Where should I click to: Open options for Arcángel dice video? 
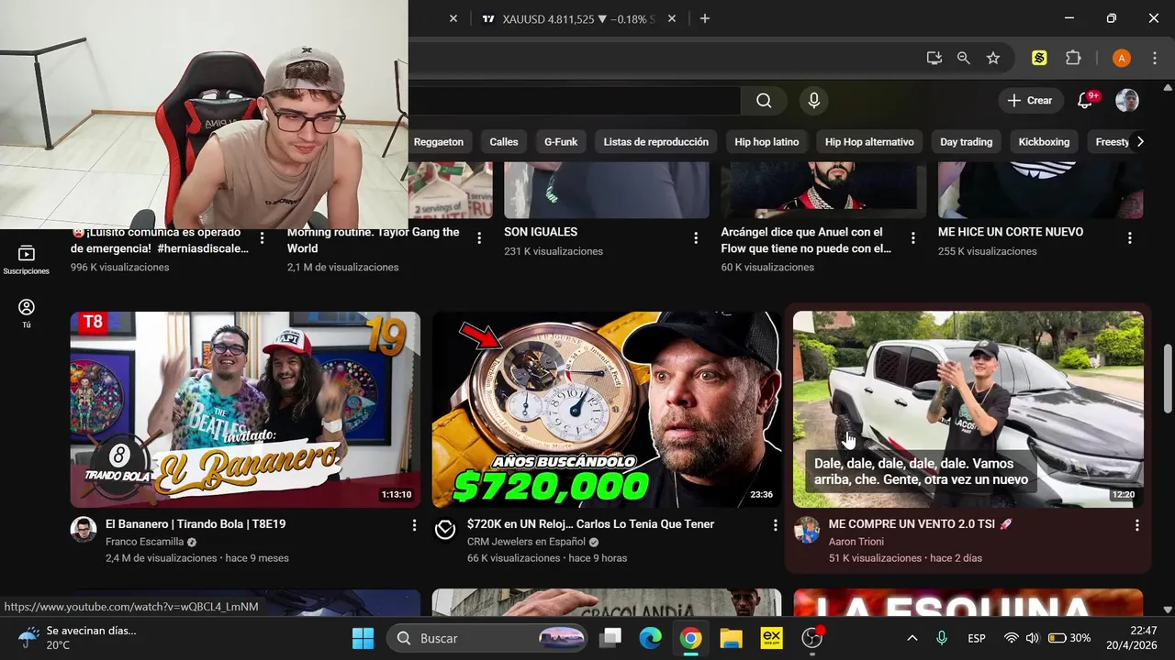tap(912, 238)
